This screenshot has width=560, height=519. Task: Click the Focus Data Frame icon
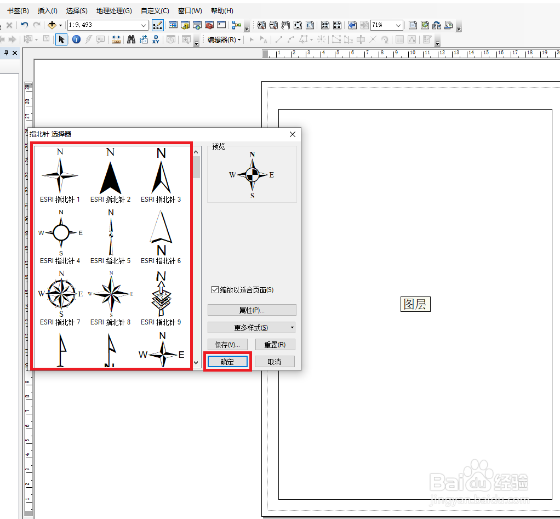425,25
